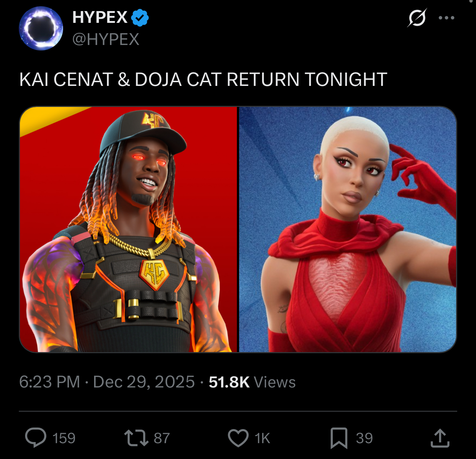Repost the tweet with retweet icon
Image resolution: width=476 pixels, height=459 pixels.
[x=136, y=438]
